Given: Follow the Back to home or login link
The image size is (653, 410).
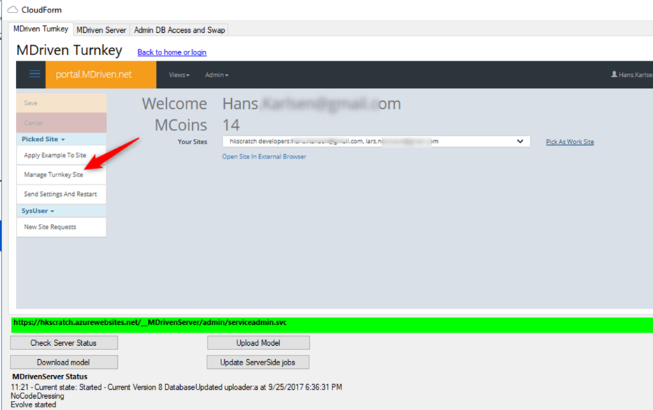Looking at the screenshot, I should (x=172, y=52).
